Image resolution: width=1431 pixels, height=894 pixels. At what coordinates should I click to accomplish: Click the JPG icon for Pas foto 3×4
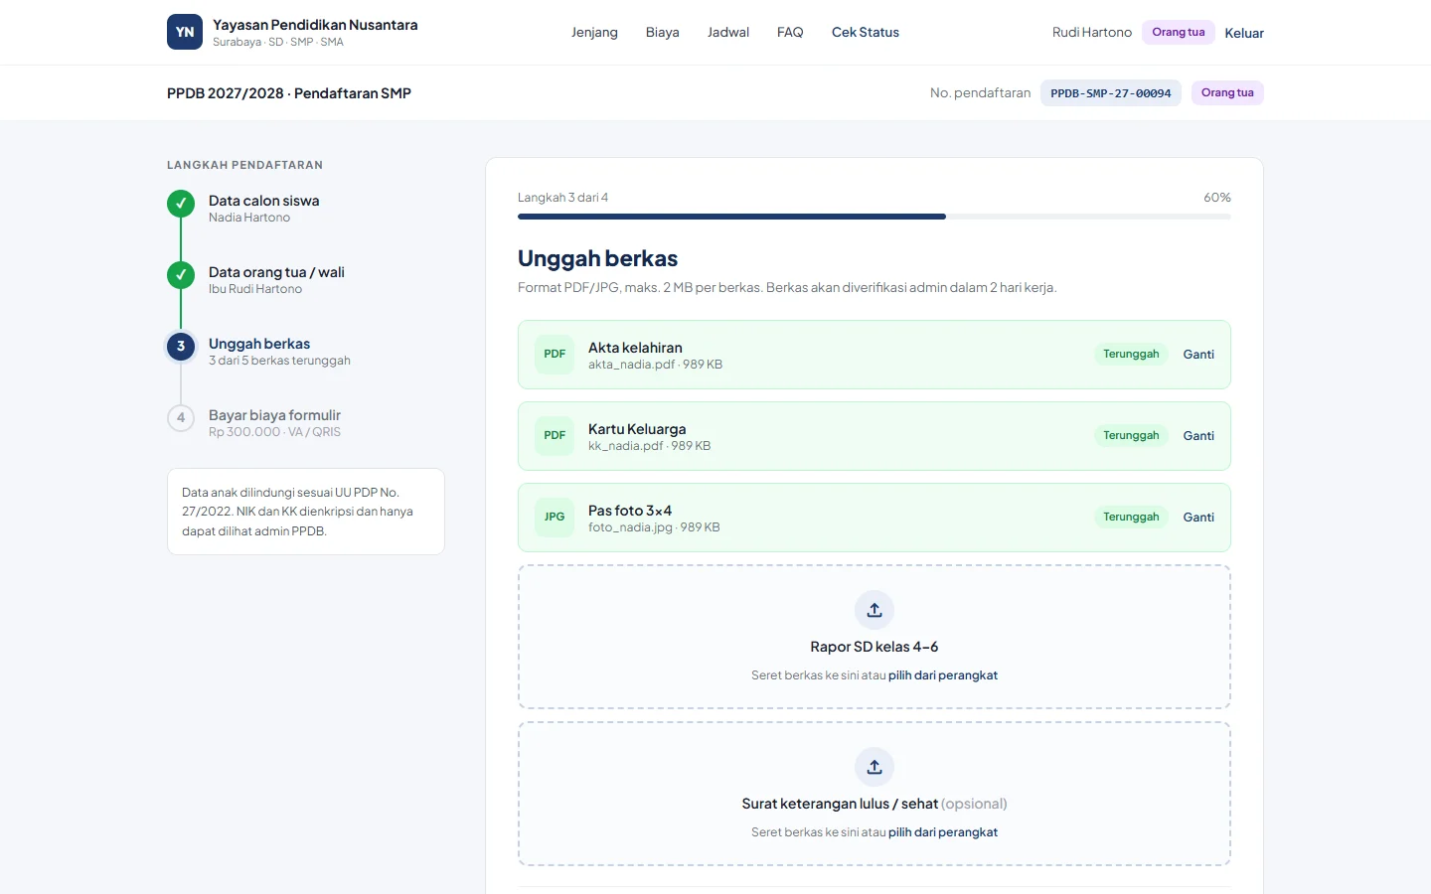pyautogui.click(x=555, y=518)
